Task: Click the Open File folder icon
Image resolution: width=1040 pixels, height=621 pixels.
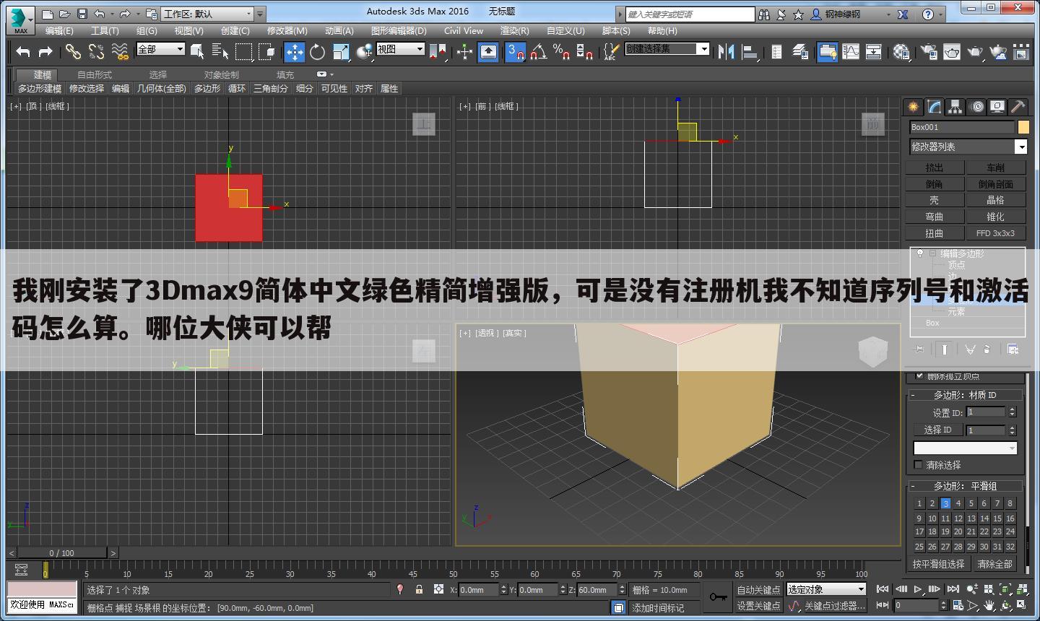Action: coord(65,14)
